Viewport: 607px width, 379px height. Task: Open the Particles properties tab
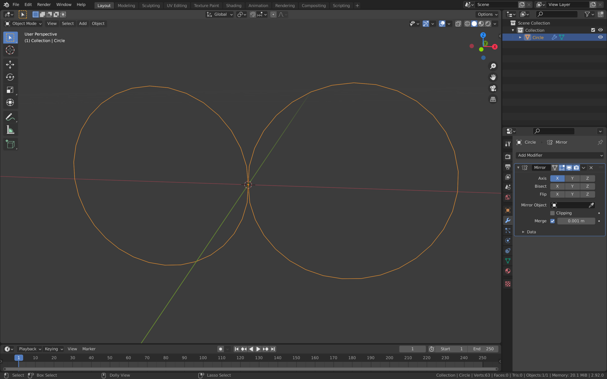pyautogui.click(x=508, y=231)
